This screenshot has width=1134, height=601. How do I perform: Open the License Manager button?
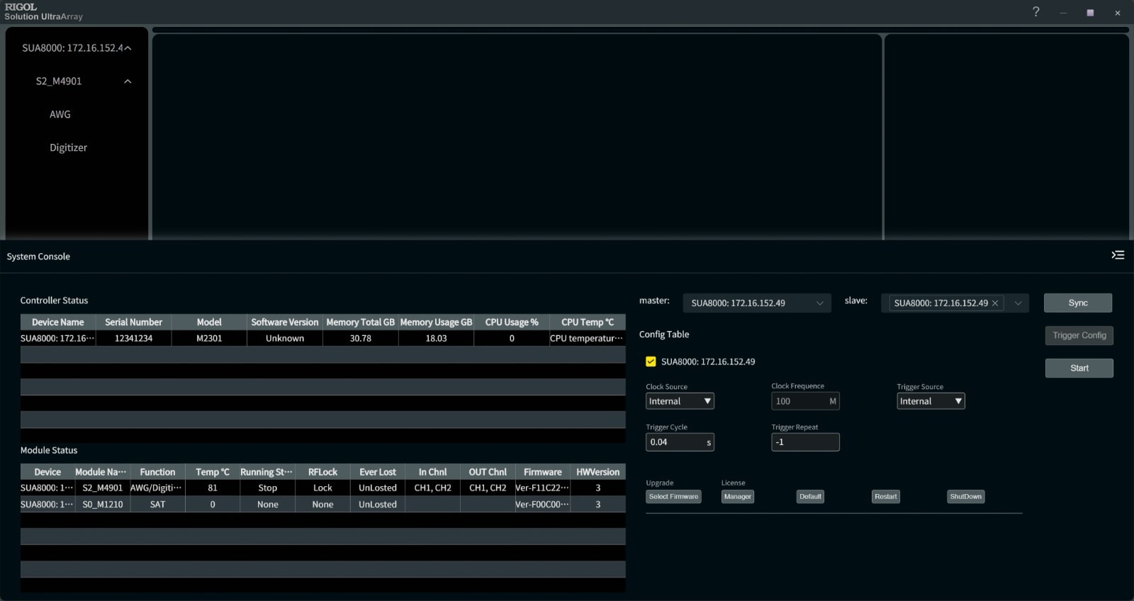737,497
